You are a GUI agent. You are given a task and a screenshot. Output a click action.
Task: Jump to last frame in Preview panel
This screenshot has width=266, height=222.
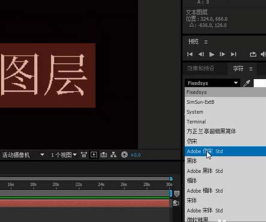pyautogui.click(x=234, y=54)
